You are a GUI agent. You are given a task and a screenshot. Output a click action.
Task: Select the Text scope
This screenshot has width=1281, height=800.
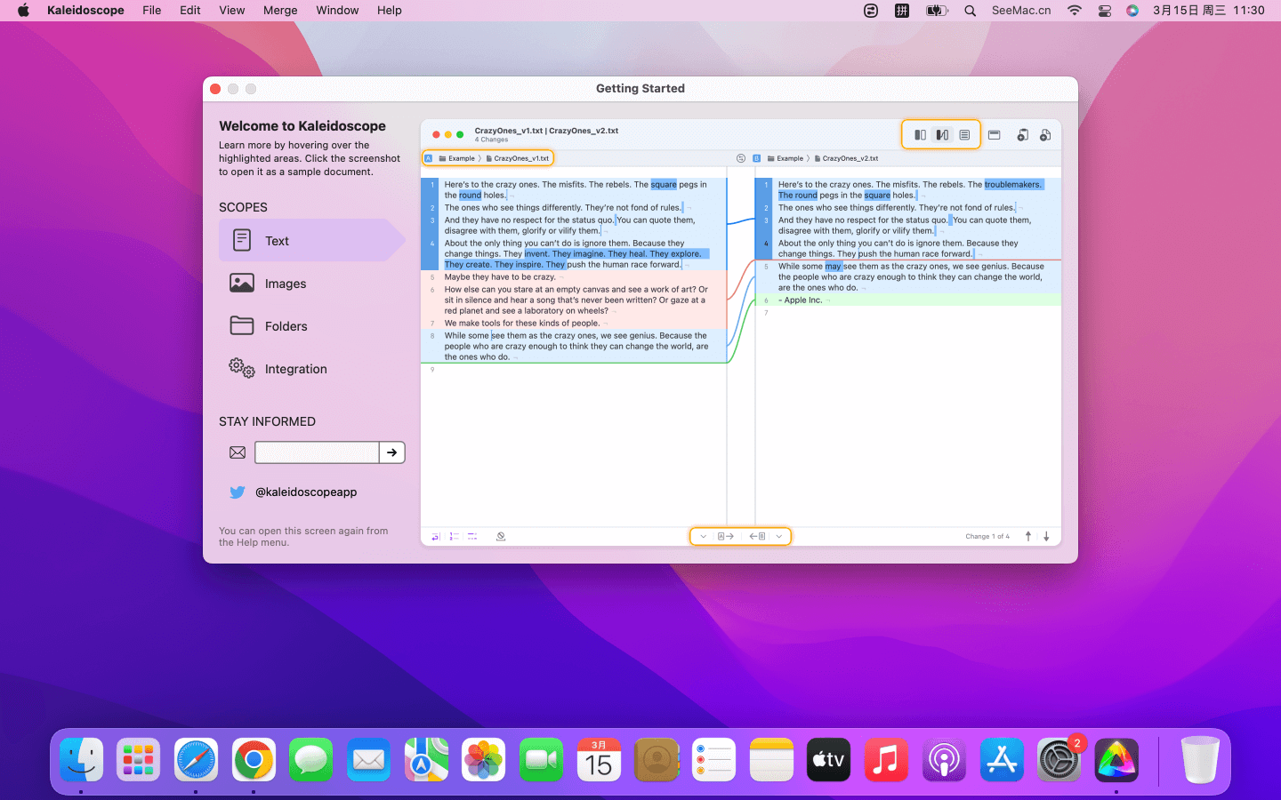tap(311, 240)
